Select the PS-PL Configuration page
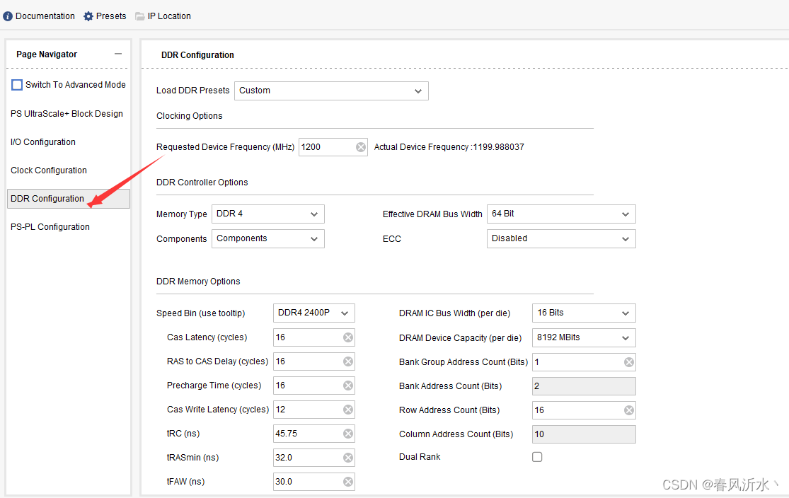The height and width of the screenshot is (498, 789). [x=50, y=227]
